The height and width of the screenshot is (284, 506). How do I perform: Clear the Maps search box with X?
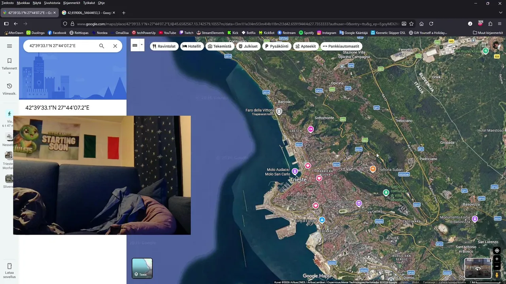(x=115, y=46)
